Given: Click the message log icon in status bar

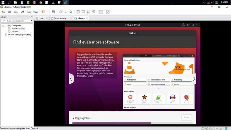Looking at the screenshot, I should tap(226, 129).
